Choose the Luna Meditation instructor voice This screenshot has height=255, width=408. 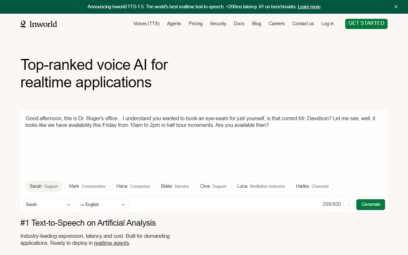point(261,186)
